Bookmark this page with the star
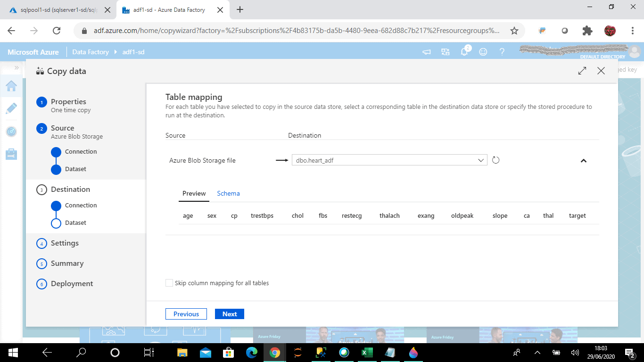644x362 pixels. [514, 31]
